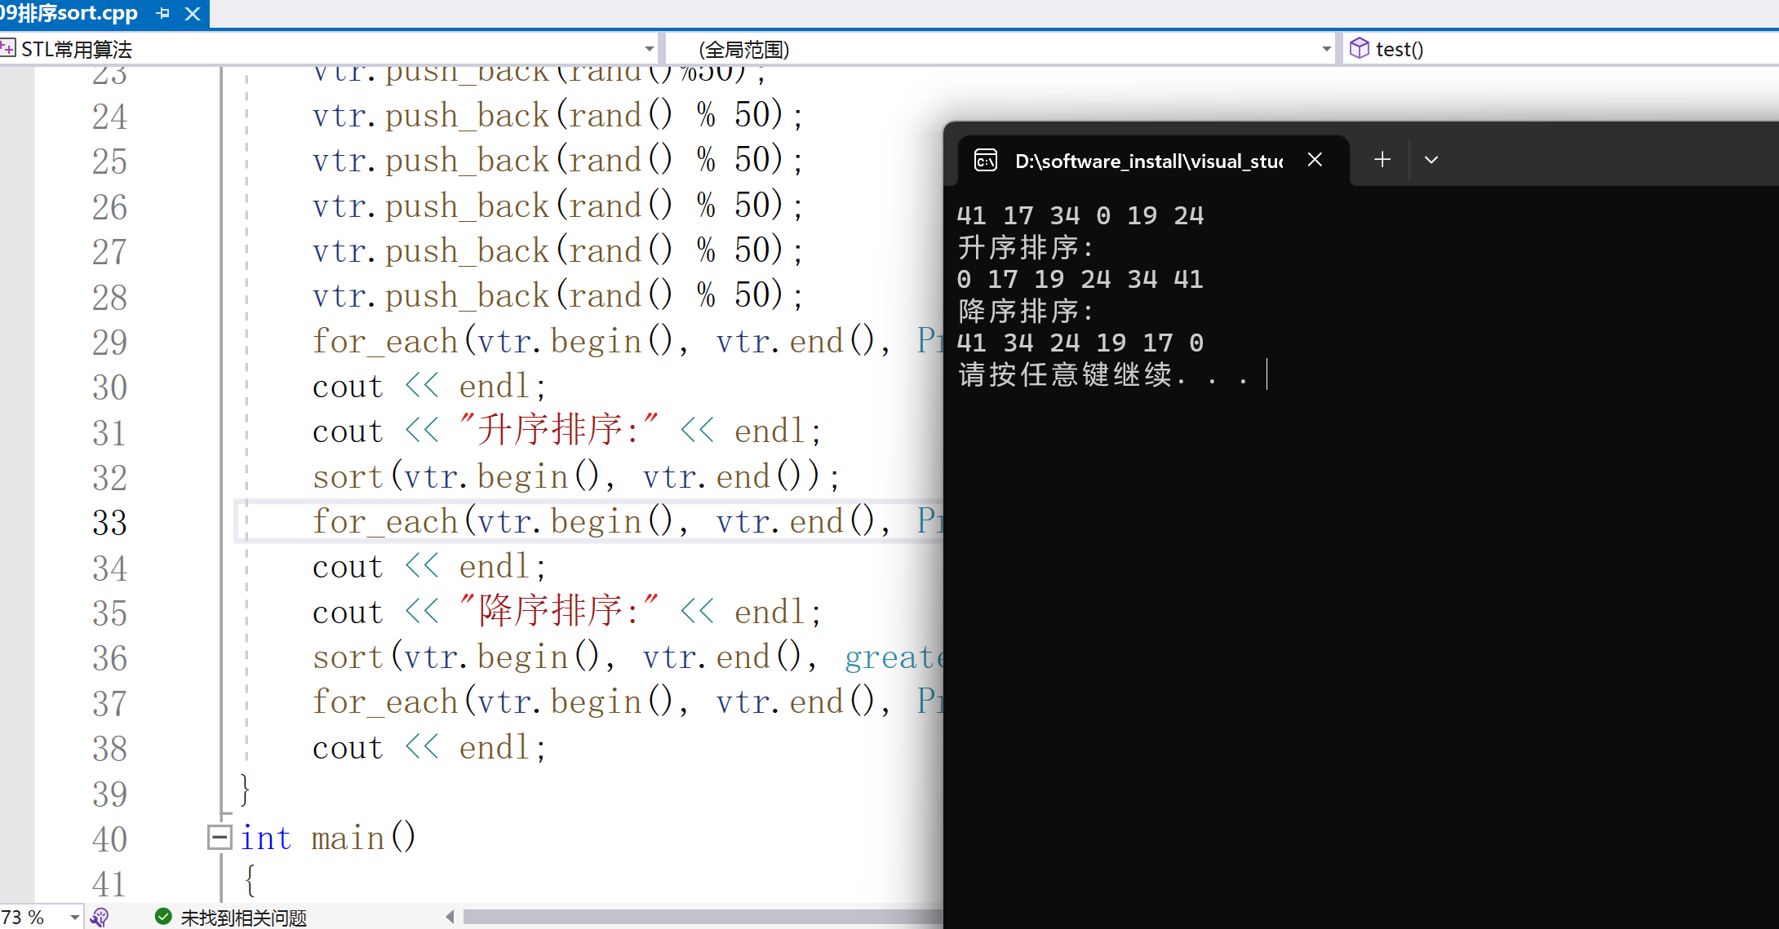1779x929 pixels.
Task: Click the green no-issues checkmark icon
Action: [163, 917]
